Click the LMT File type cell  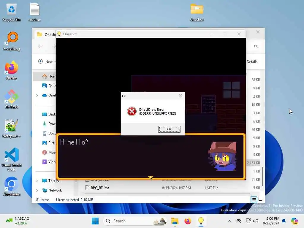coord(211,188)
